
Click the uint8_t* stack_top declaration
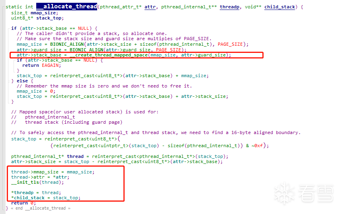pos(37,18)
